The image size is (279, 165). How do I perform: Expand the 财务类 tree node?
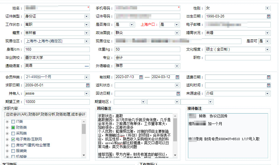pos(7,127)
